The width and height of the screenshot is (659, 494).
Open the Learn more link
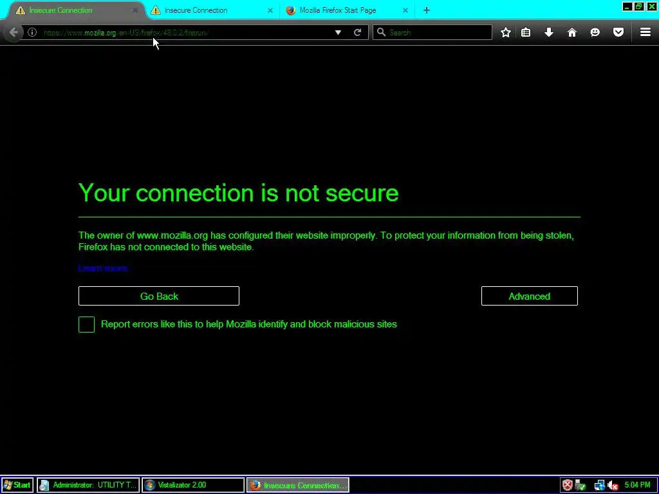point(103,268)
